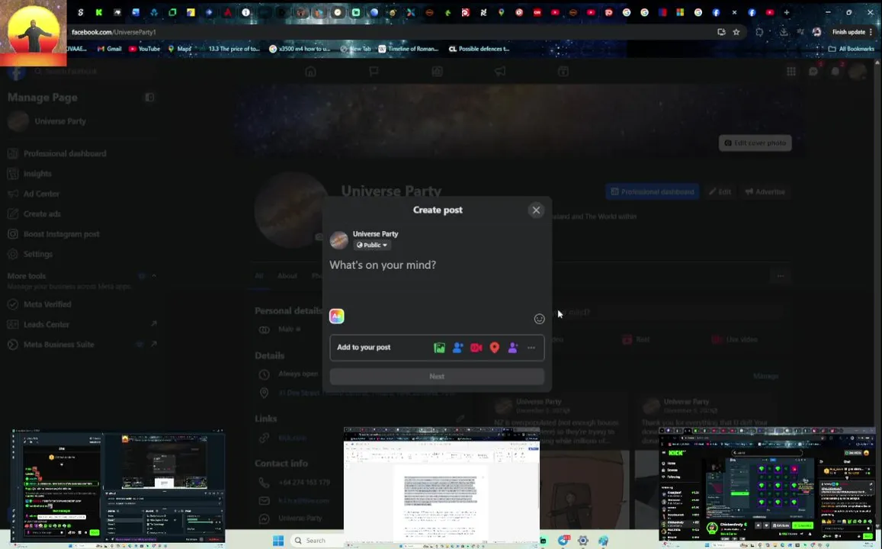Open Chrome downloads icon
882x549 pixels.
click(x=784, y=32)
